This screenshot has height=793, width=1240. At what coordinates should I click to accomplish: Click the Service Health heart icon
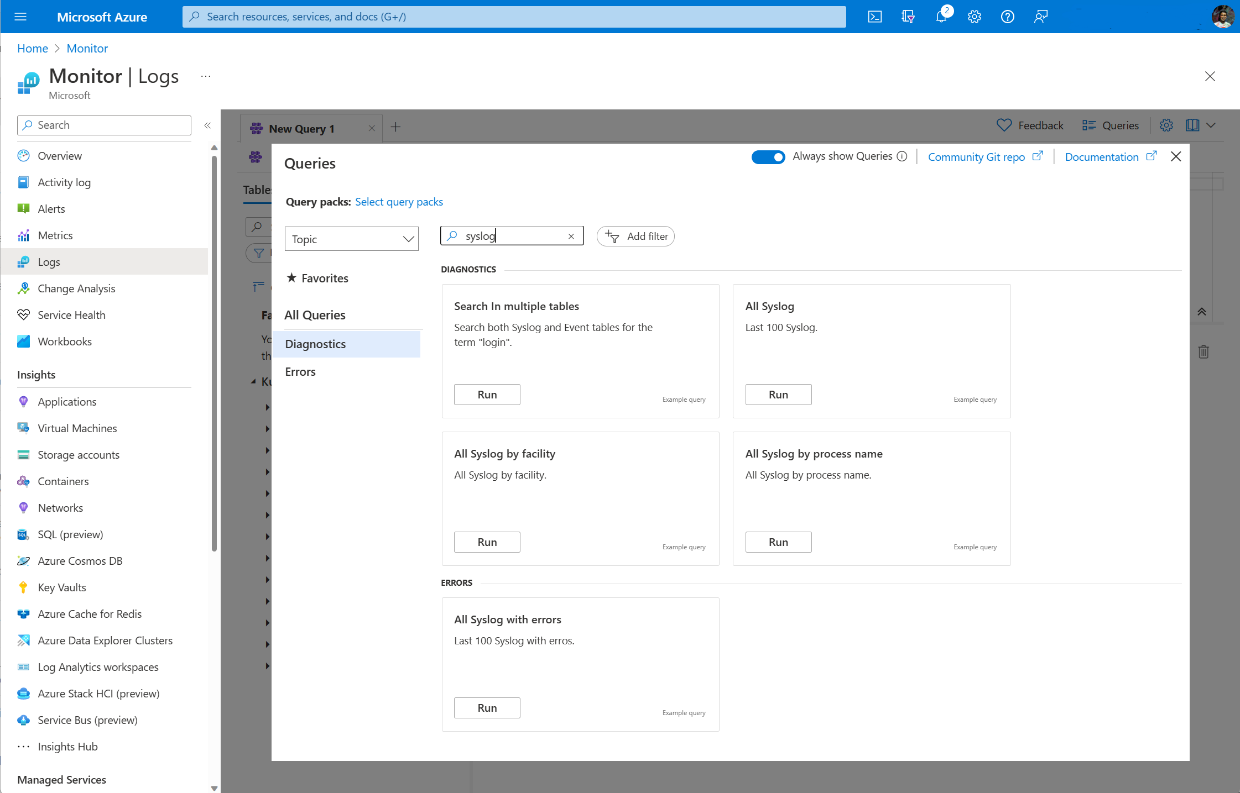pos(23,315)
